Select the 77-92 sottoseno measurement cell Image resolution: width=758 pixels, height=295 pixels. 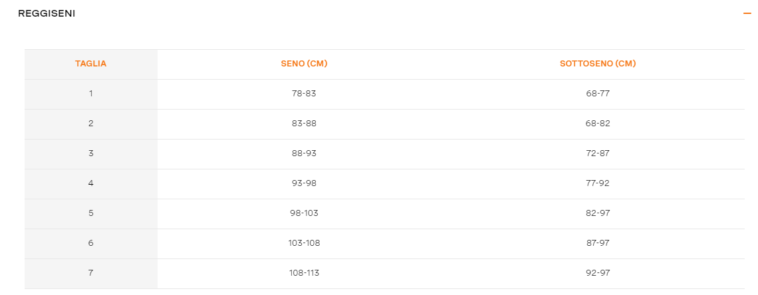coord(598,183)
